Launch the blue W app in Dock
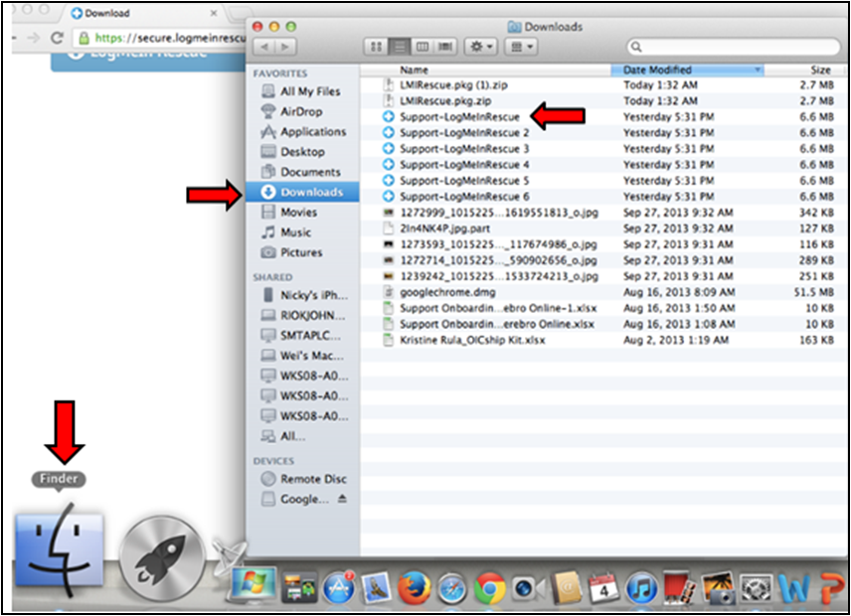Image resolution: width=851 pixels, height=616 pixels. click(x=793, y=589)
